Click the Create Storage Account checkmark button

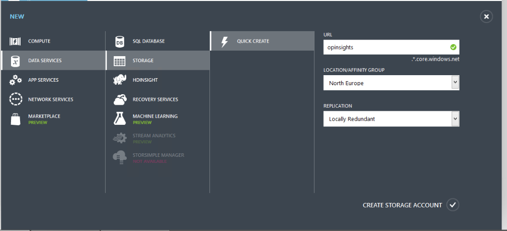click(x=453, y=205)
